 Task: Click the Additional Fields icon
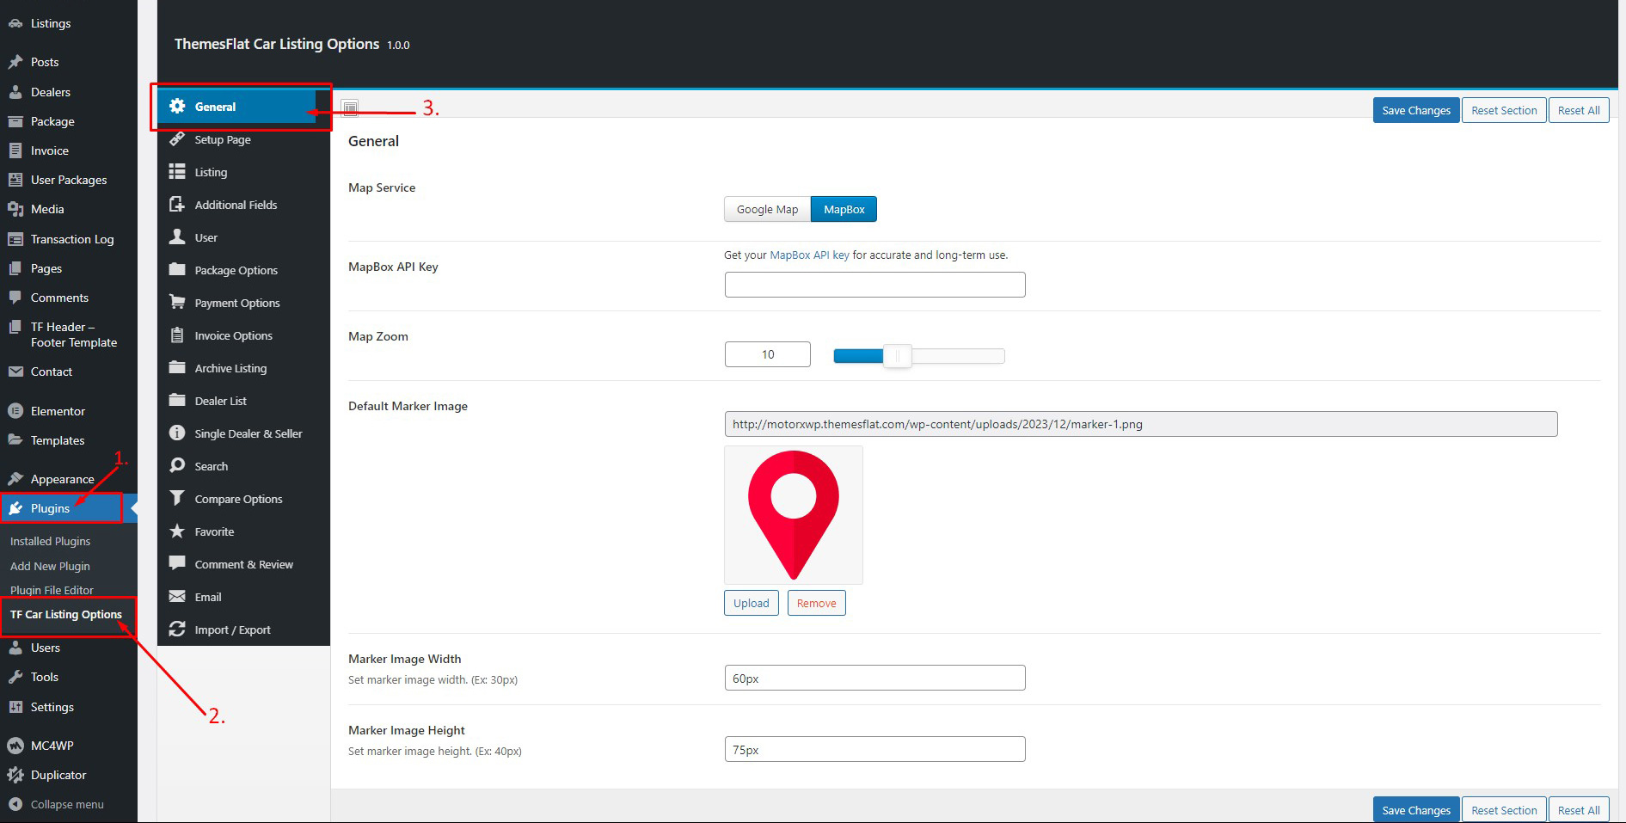pos(177,204)
